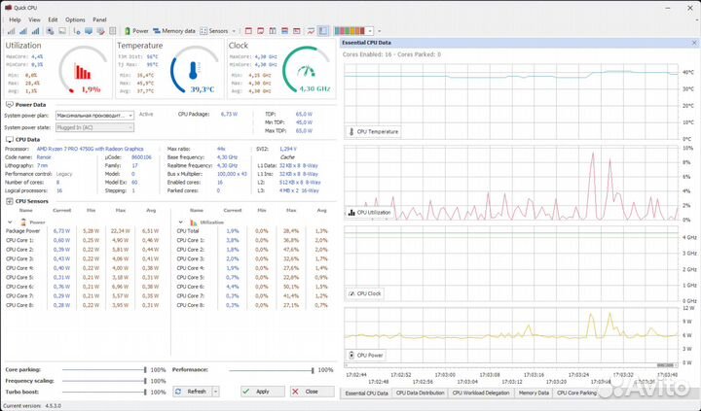Click the CPU Power graph legend icon
Image resolution: width=701 pixels, height=411 pixels.
point(351,356)
